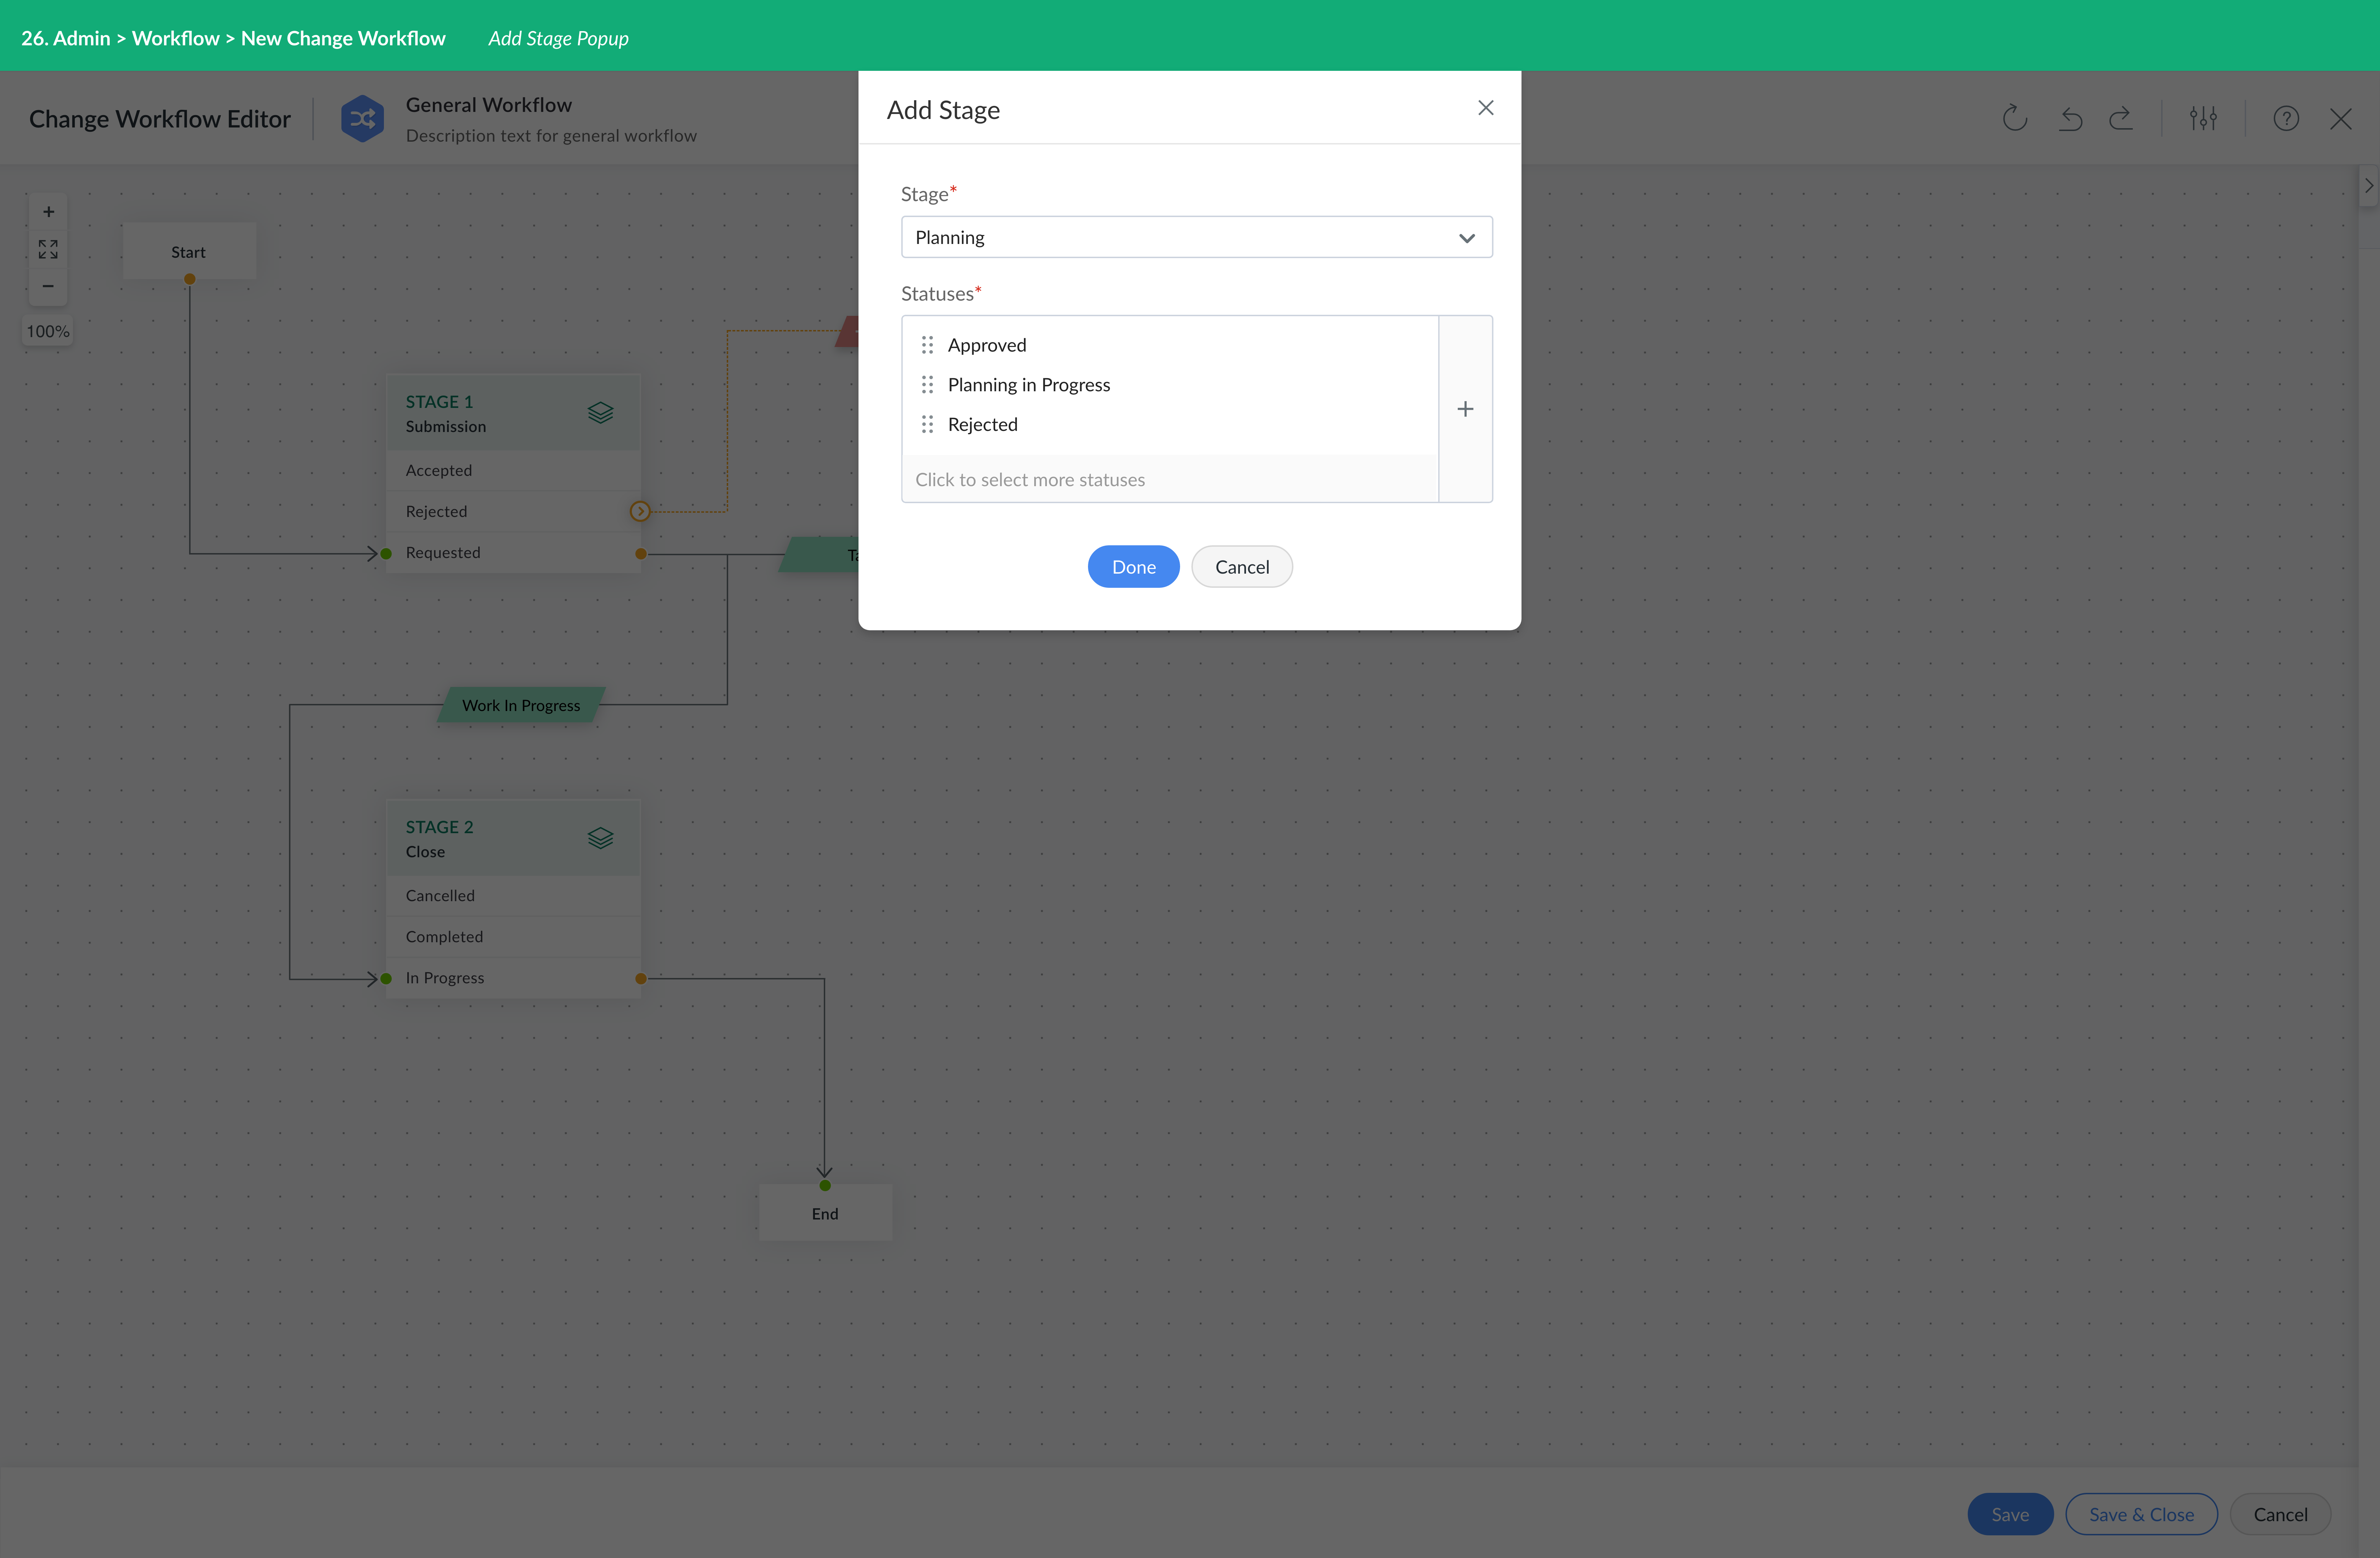This screenshot has width=2380, height=1558.
Task: Fit workflow canvas to screen
Action: [48, 249]
